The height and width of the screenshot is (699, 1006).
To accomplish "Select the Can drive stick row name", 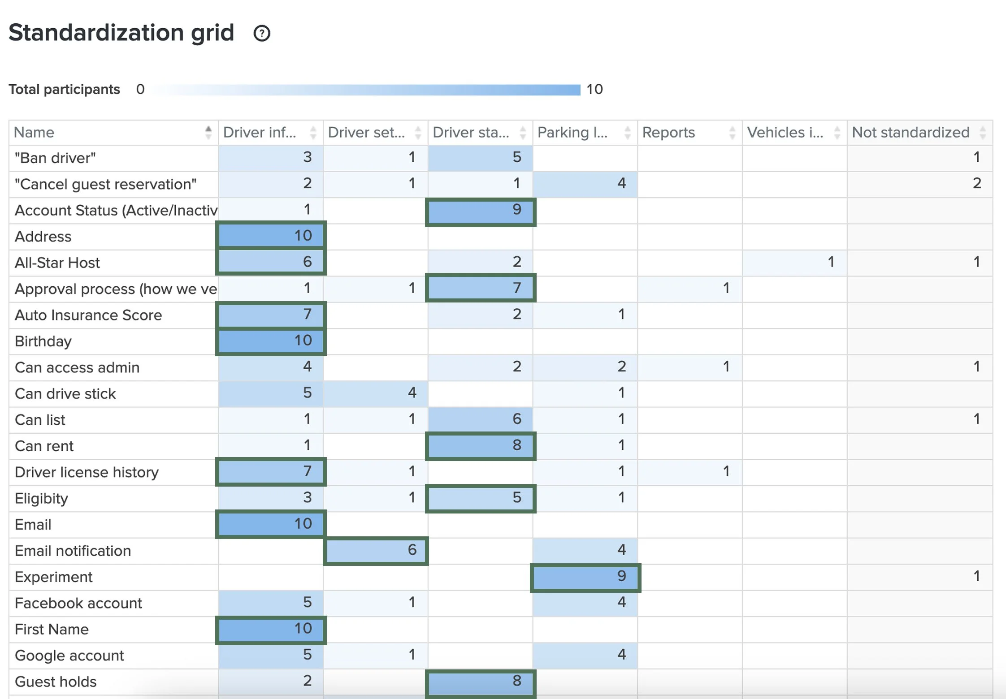I will [x=65, y=394].
